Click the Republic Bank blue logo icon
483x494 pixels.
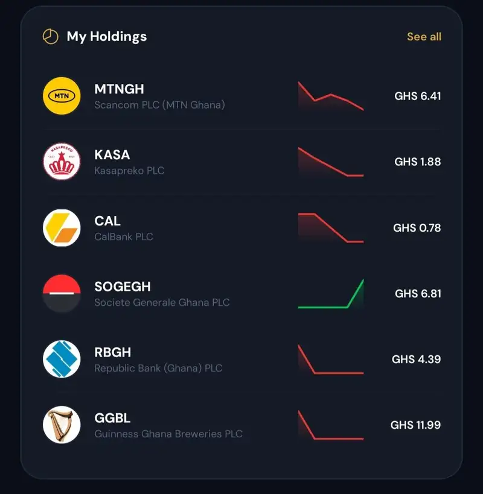click(62, 359)
